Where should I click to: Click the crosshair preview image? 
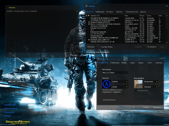point(138,84)
